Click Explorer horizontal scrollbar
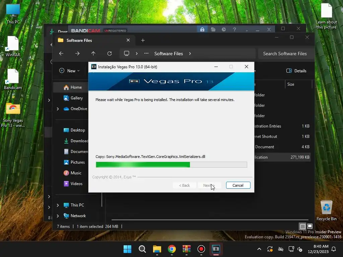Viewport: 343px width, 257px height. 210,220
